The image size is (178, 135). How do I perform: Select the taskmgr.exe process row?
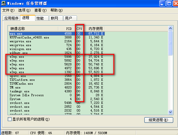point(57,91)
